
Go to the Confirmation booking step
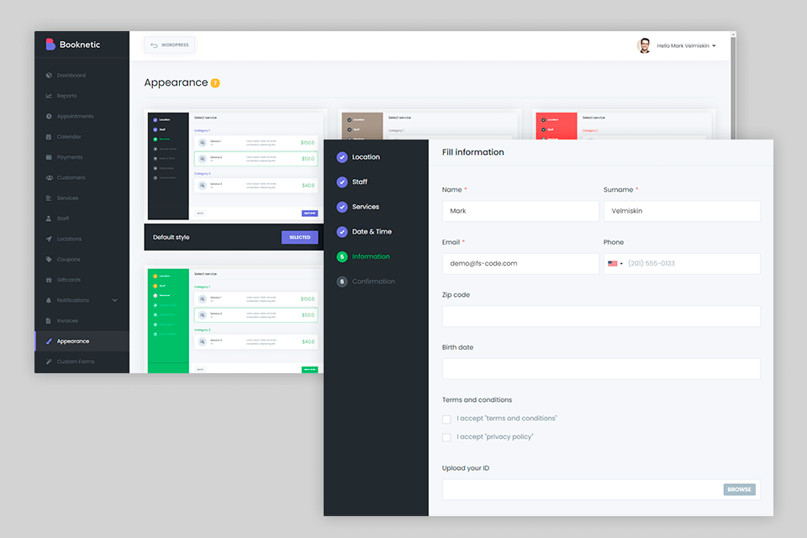pyautogui.click(x=373, y=281)
